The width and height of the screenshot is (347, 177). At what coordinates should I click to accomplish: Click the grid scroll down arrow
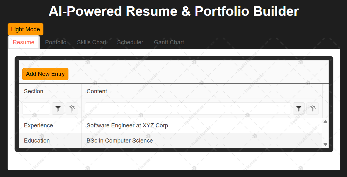(325, 144)
